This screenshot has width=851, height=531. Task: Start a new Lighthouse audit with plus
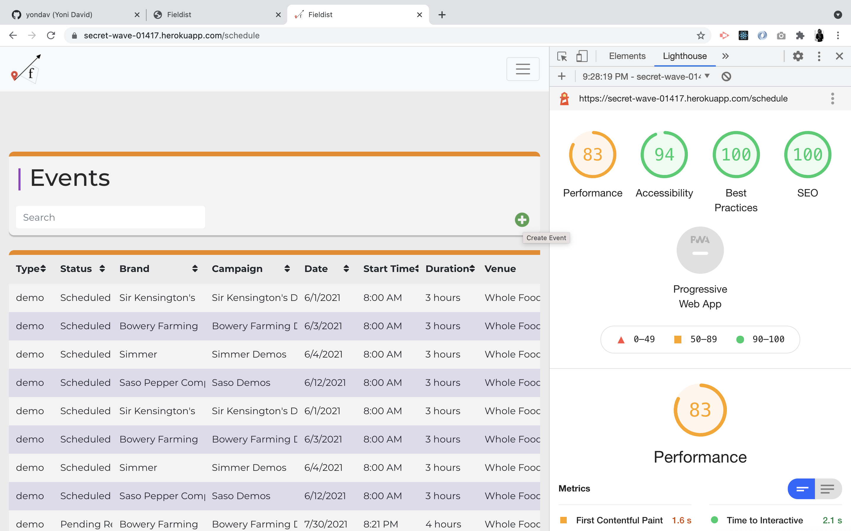point(562,76)
